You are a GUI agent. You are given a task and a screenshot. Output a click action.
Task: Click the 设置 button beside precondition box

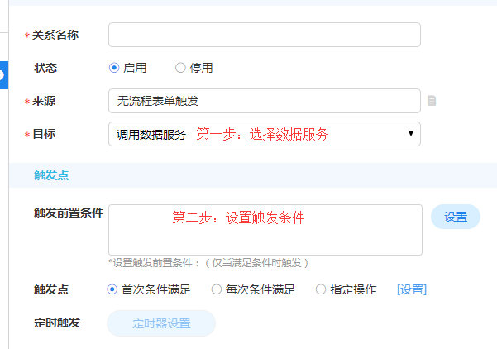pos(456,217)
